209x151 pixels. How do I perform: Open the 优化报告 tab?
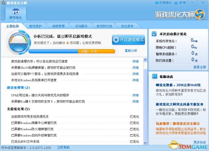127,26
